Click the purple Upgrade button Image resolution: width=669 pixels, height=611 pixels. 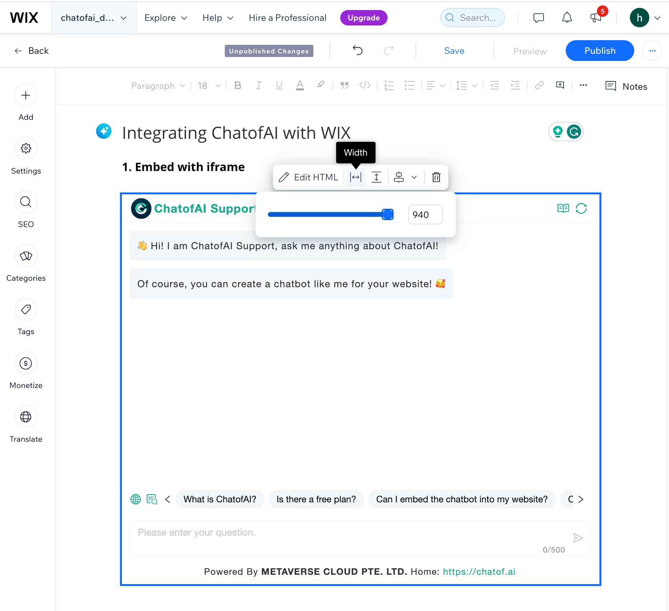tap(364, 18)
